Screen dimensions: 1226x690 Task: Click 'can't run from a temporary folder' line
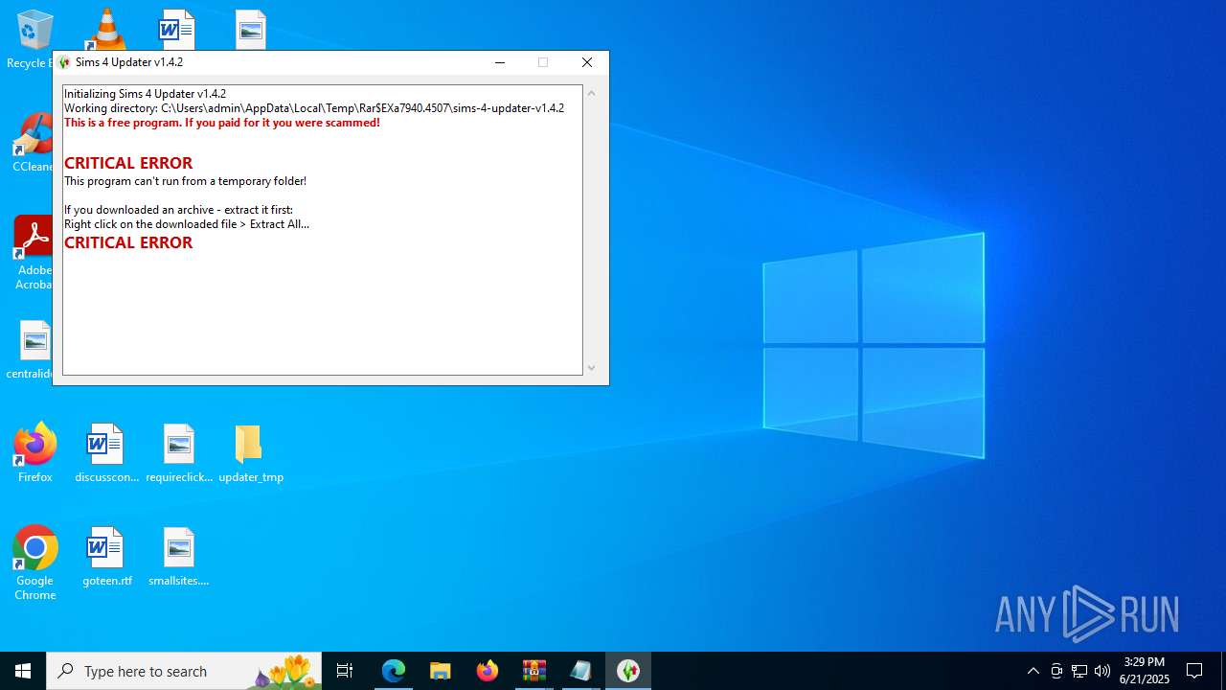click(x=185, y=181)
